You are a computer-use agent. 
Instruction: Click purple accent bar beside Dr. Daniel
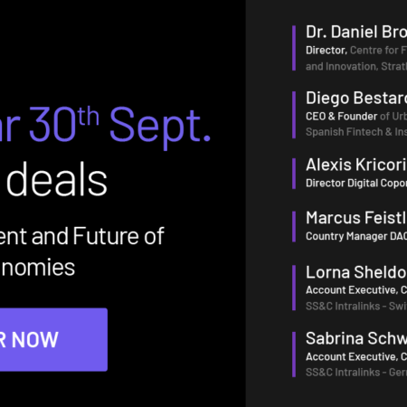pyautogui.click(x=294, y=48)
